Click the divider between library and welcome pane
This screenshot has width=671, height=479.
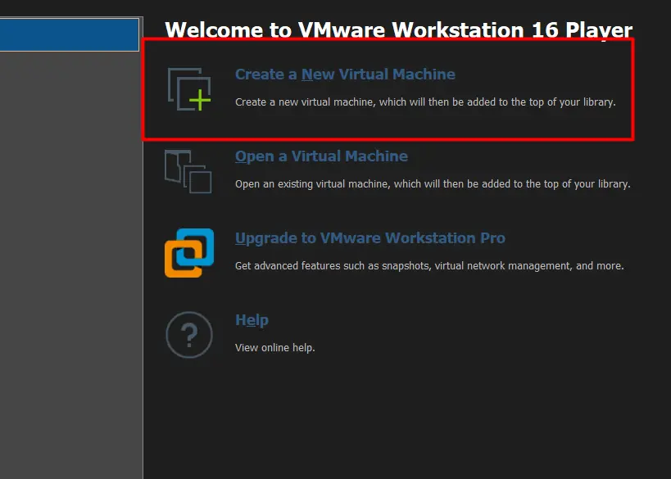point(143,246)
